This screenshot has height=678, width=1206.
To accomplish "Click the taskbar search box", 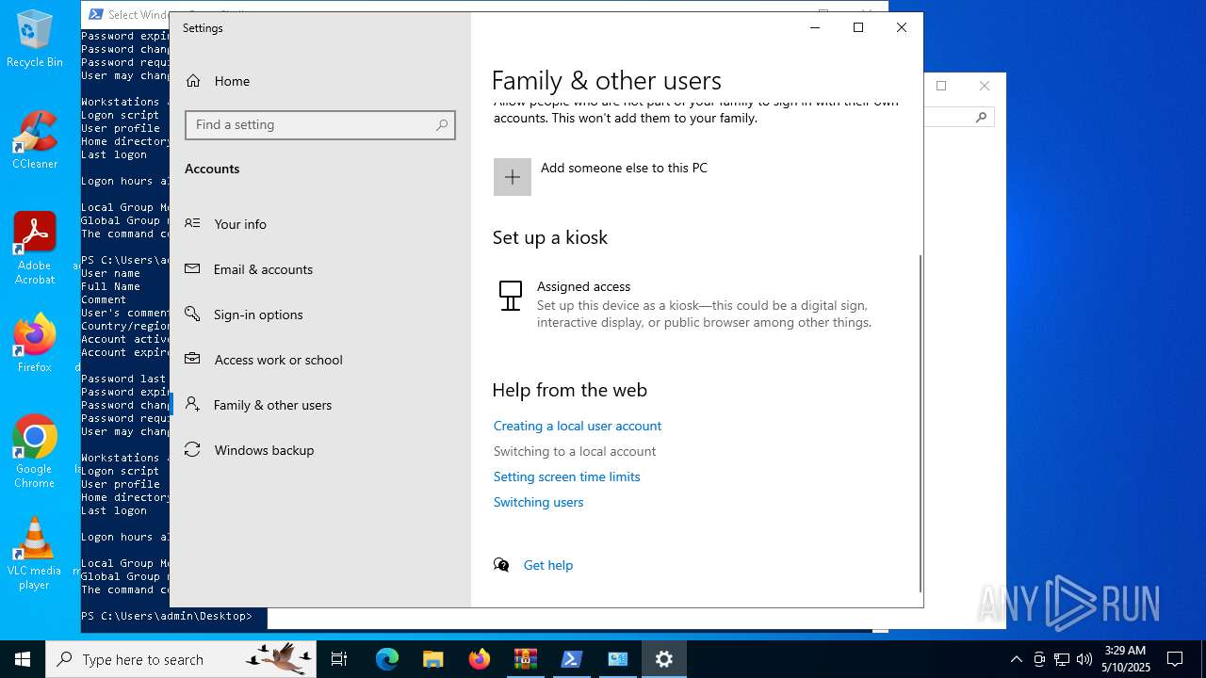I will [181, 659].
